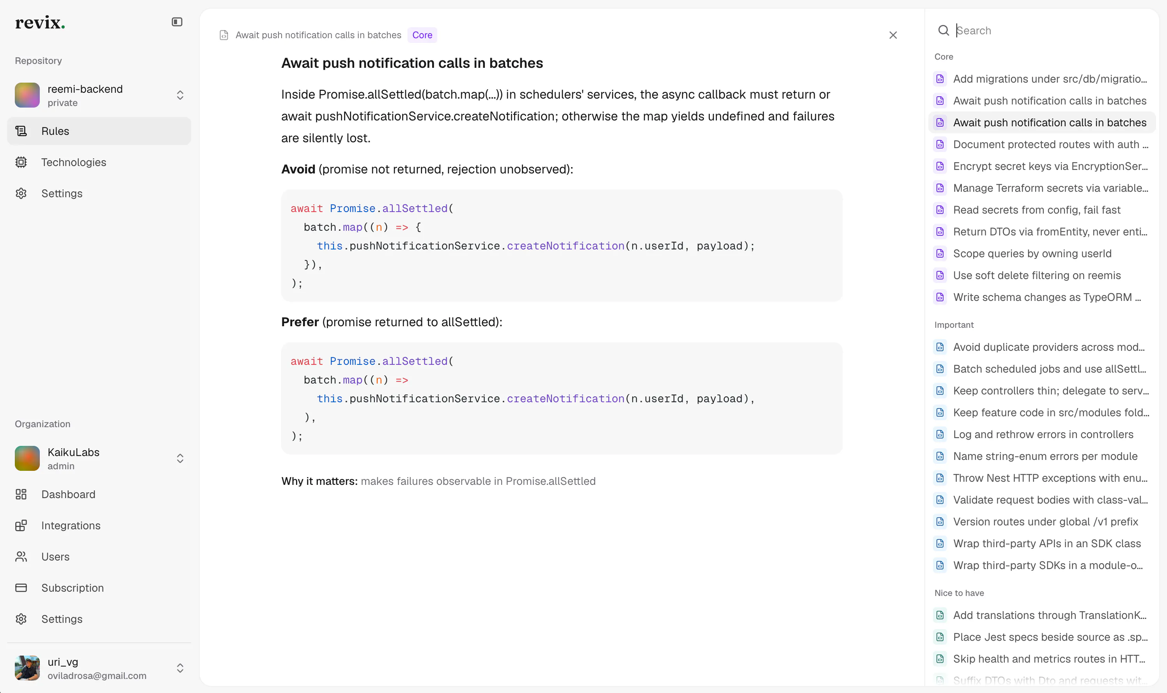Image resolution: width=1167 pixels, height=693 pixels.
Task: Click the Core tag badge
Action: [422, 35]
